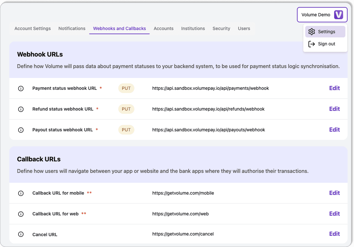The width and height of the screenshot is (354, 247).
Task: Go to the Security tab
Action: click(221, 28)
